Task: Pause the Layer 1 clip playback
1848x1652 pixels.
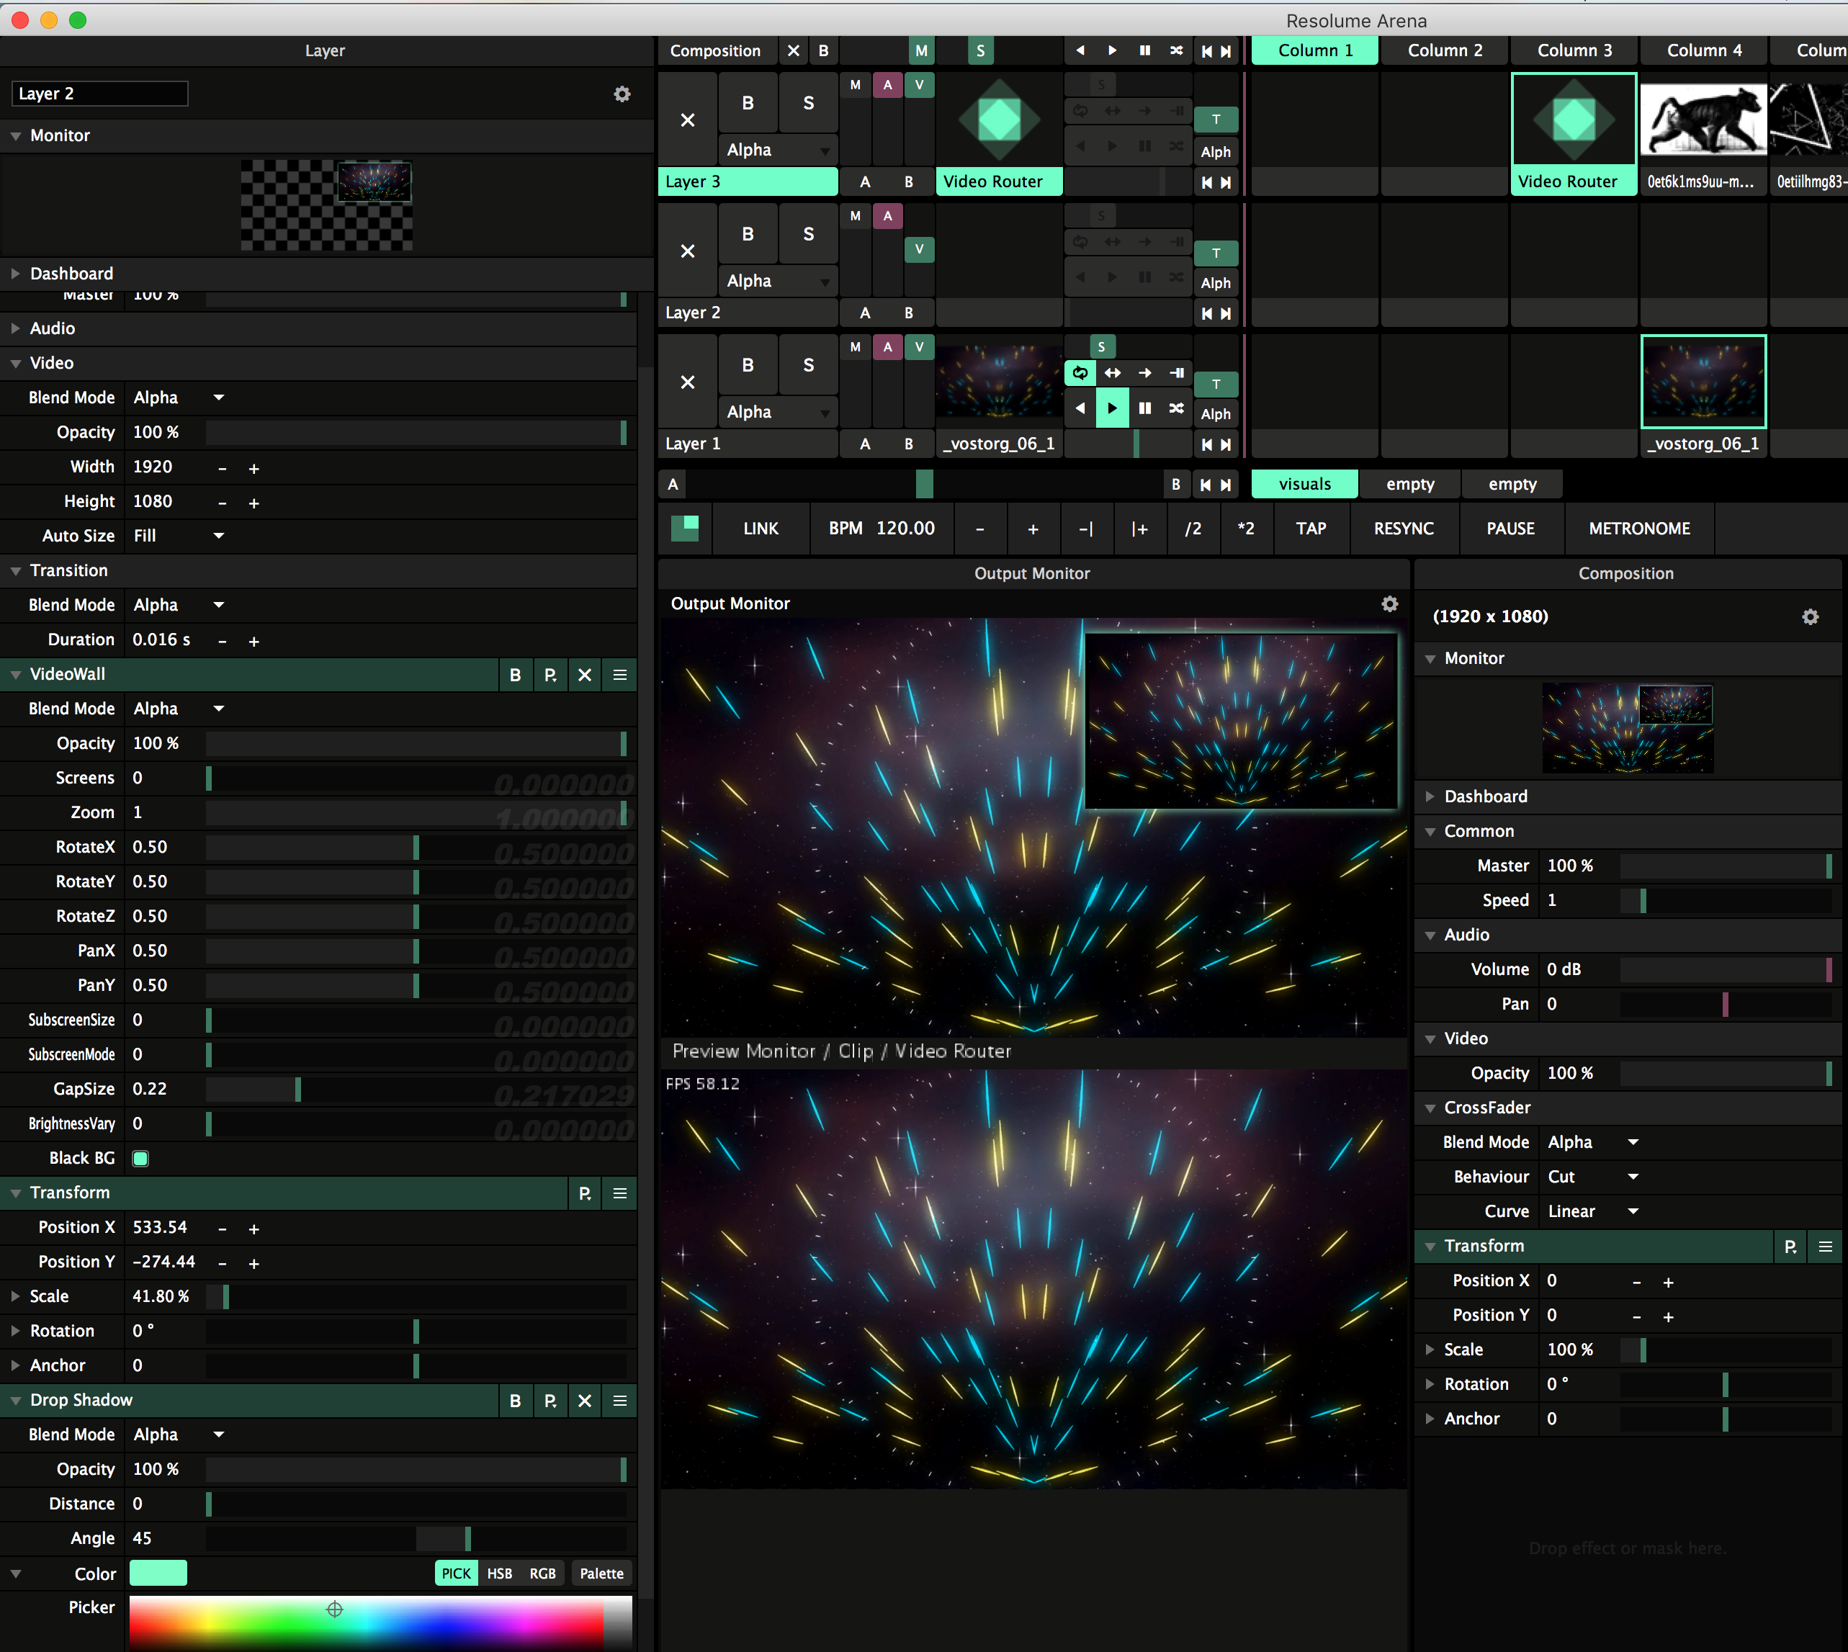Action: pos(1144,408)
